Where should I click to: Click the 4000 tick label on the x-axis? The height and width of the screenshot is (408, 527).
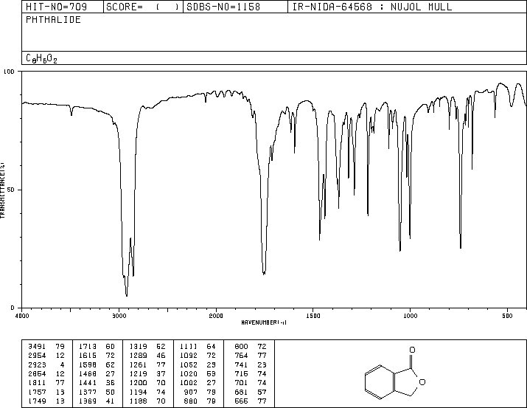(22, 316)
